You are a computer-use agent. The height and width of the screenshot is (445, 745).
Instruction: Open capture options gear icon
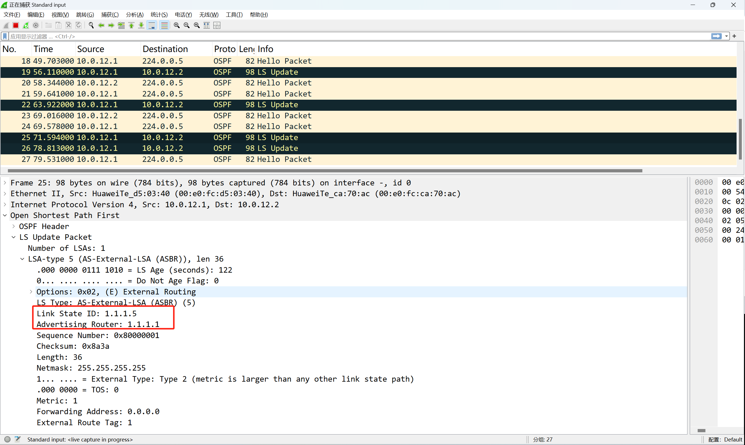click(x=36, y=26)
